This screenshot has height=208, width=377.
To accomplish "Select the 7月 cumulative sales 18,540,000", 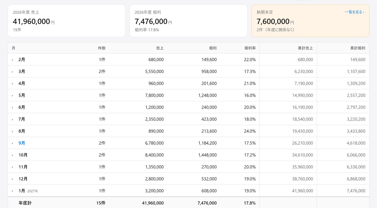I will [302, 119].
